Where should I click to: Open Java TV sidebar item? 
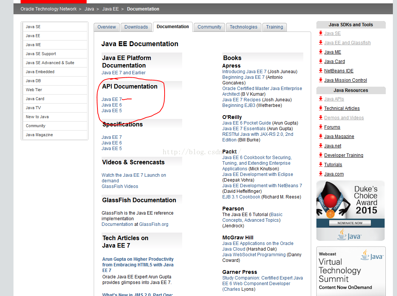(55, 108)
